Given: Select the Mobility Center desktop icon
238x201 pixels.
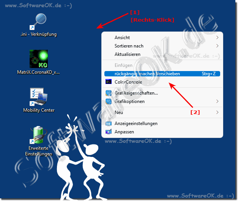Looking at the screenshot, I should (x=39, y=97).
